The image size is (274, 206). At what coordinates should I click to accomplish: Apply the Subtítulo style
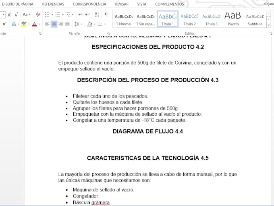tap(255, 19)
